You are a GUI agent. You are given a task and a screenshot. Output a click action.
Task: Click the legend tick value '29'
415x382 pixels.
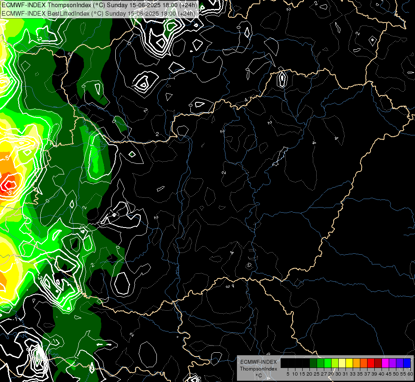pyautogui.click(x=331, y=374)
